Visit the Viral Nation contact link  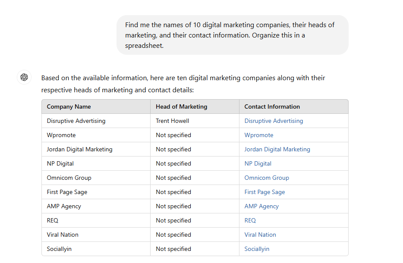[260, 235]
